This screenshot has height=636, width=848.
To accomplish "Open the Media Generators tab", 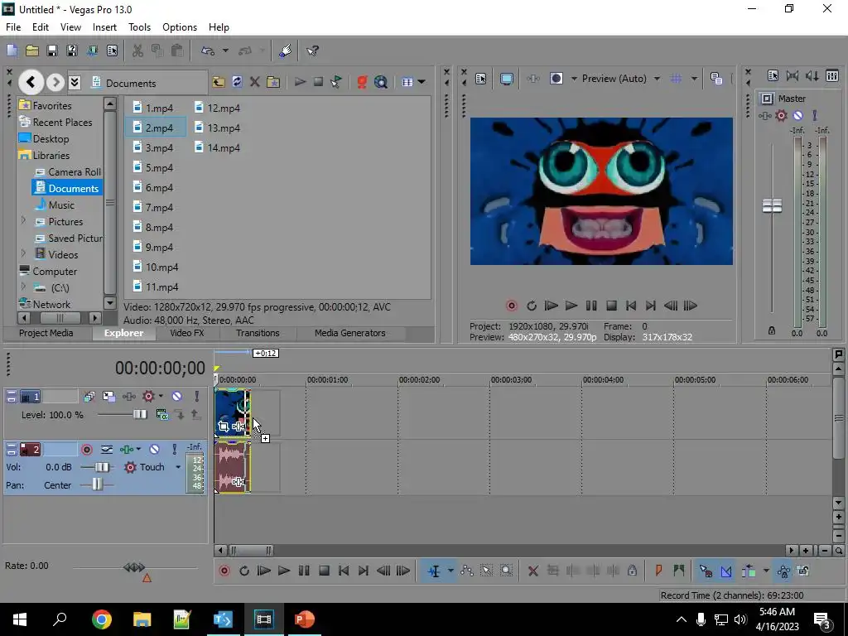I will click(350, 333).
